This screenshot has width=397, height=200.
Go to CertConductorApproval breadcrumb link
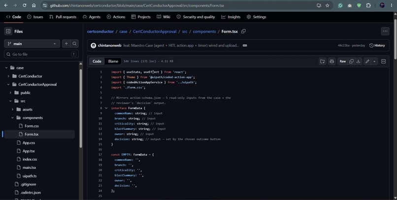point(155,31)
